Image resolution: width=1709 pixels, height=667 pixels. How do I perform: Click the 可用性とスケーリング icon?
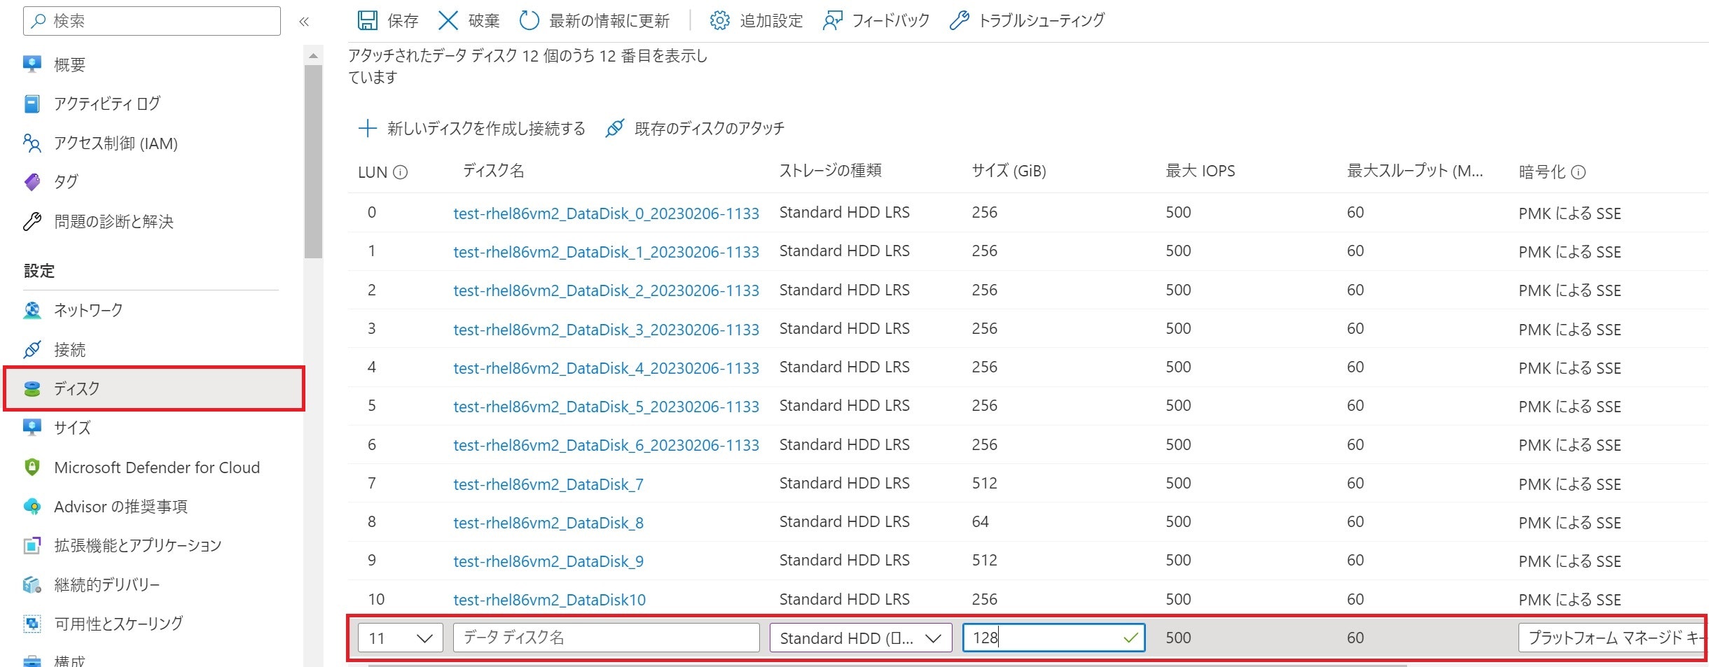coord(32,623)
